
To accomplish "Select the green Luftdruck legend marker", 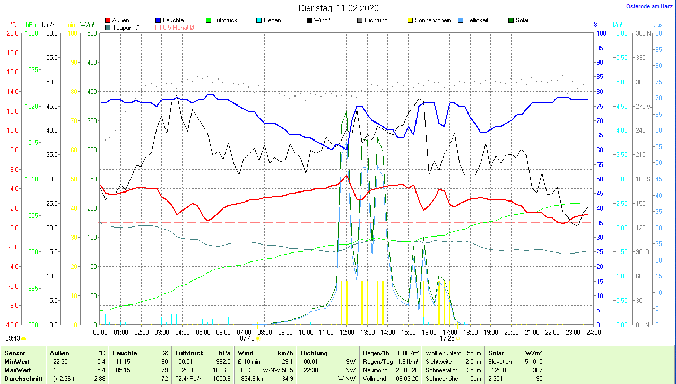I will point(209,20).
